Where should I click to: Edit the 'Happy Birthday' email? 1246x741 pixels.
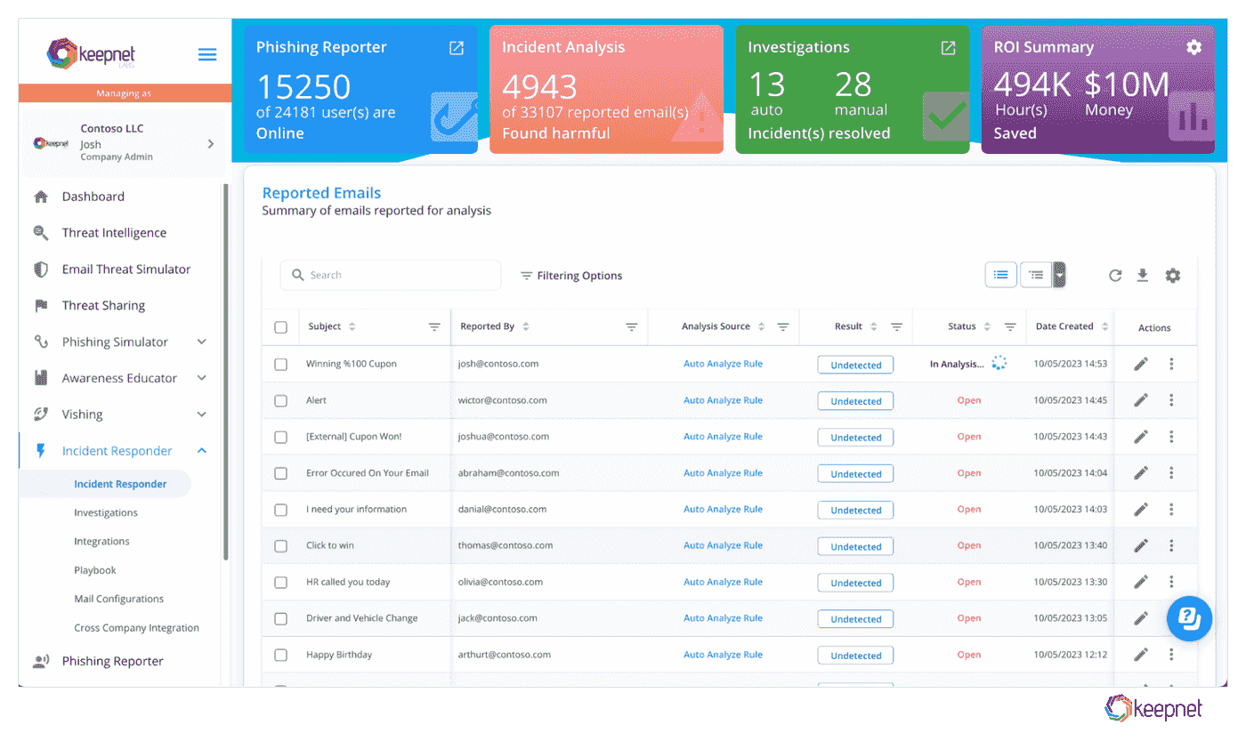click(1141, 655)
